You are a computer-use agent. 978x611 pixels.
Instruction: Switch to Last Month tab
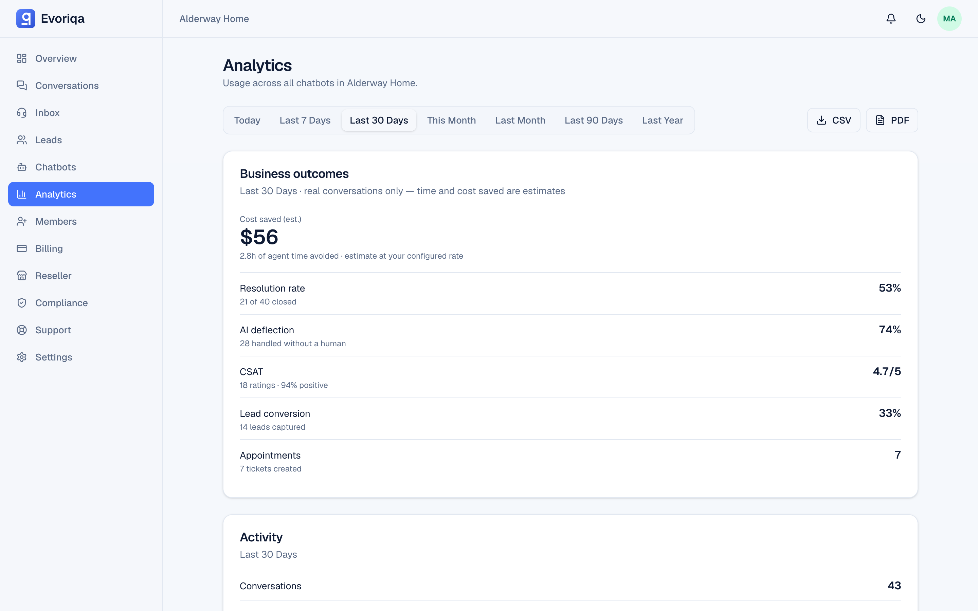coord(520,120)
